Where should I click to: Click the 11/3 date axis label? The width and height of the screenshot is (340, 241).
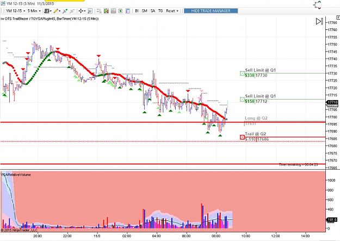point(97,236)
